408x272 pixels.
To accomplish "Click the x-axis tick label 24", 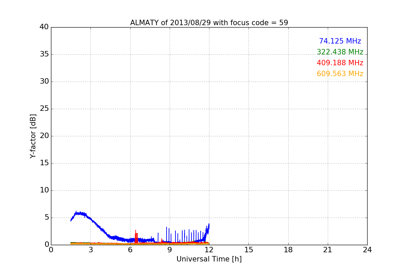I will pos(367,250).
